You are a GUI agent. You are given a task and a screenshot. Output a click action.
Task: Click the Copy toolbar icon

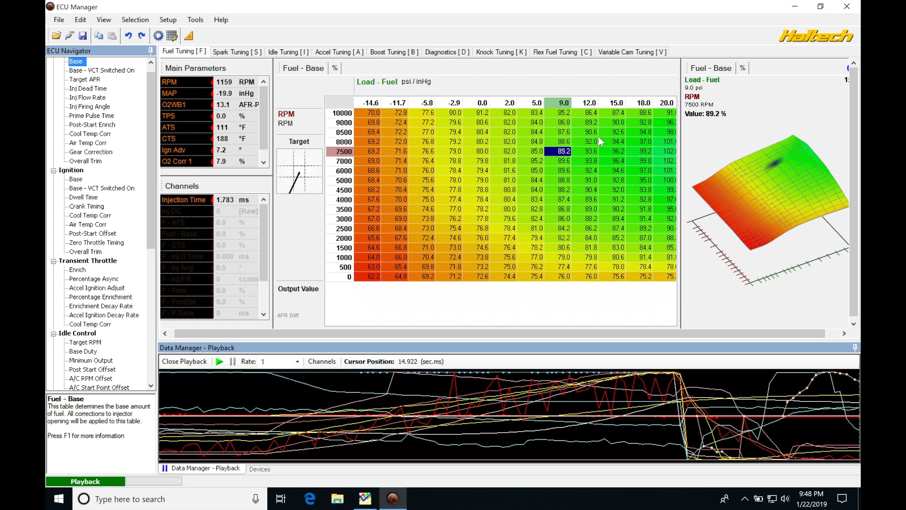99,35
